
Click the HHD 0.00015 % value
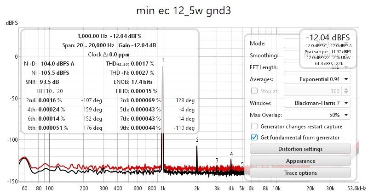click(x=144, y=91)
